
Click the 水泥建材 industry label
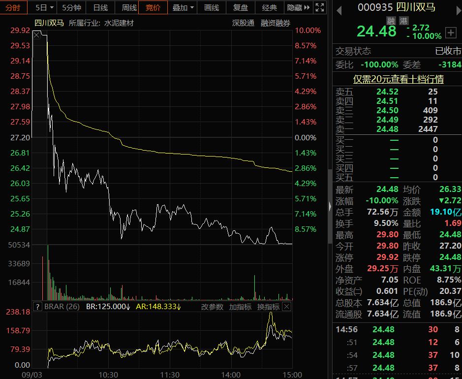coord(119,23)
